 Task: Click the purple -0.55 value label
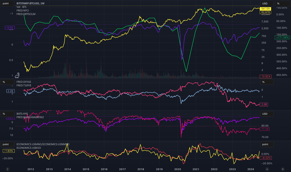(x=10, y=28)
